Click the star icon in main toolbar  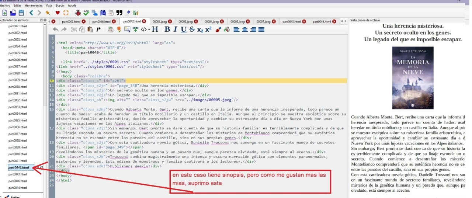48,13
